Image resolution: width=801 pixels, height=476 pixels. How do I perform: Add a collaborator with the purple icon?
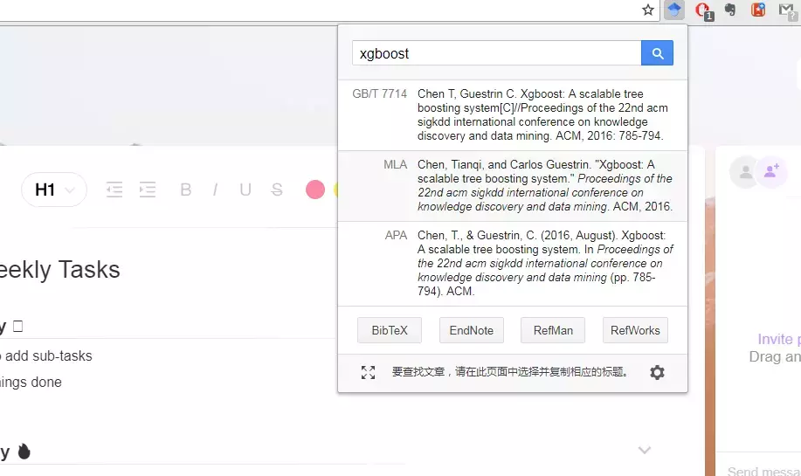(x=770, y=171)
